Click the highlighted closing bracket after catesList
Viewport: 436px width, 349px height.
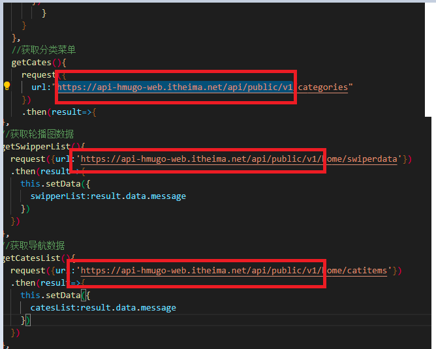[28, 320]
